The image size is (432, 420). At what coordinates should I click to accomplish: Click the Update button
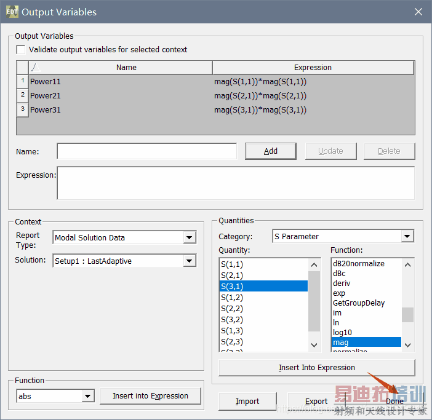(x=330, y=151)
